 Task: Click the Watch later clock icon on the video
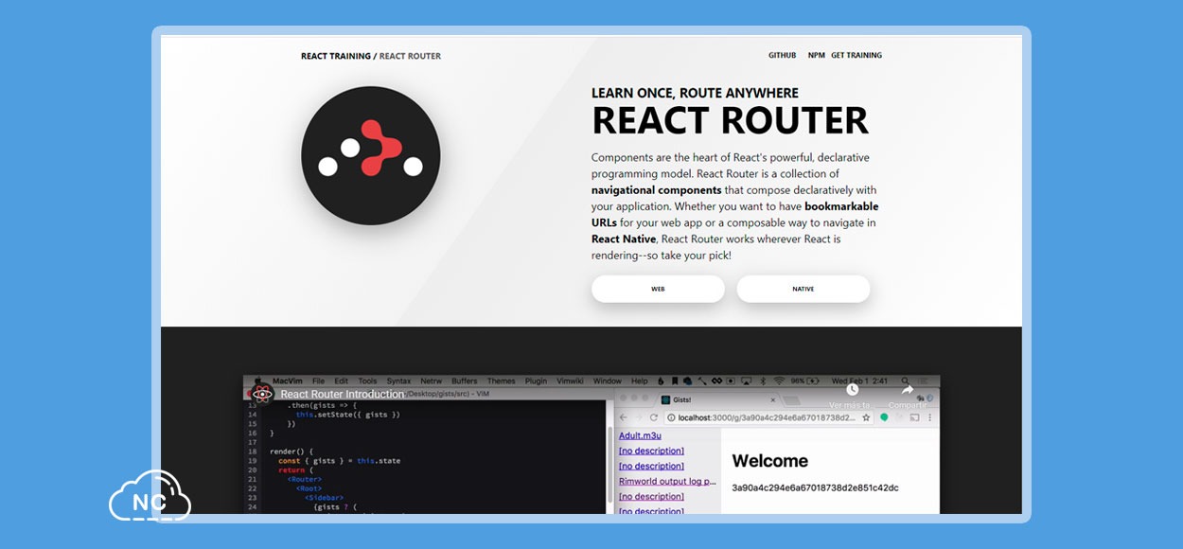click(852, 389)
